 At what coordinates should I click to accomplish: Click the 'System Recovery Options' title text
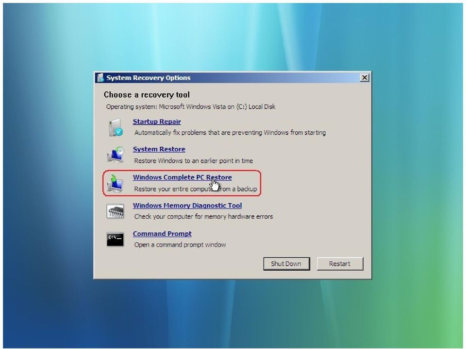[x=149, y=78]
